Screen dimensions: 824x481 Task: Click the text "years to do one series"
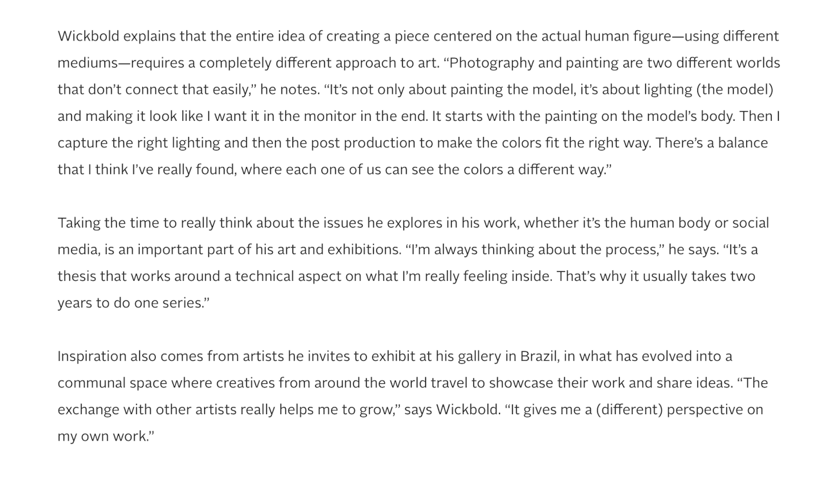130,304
